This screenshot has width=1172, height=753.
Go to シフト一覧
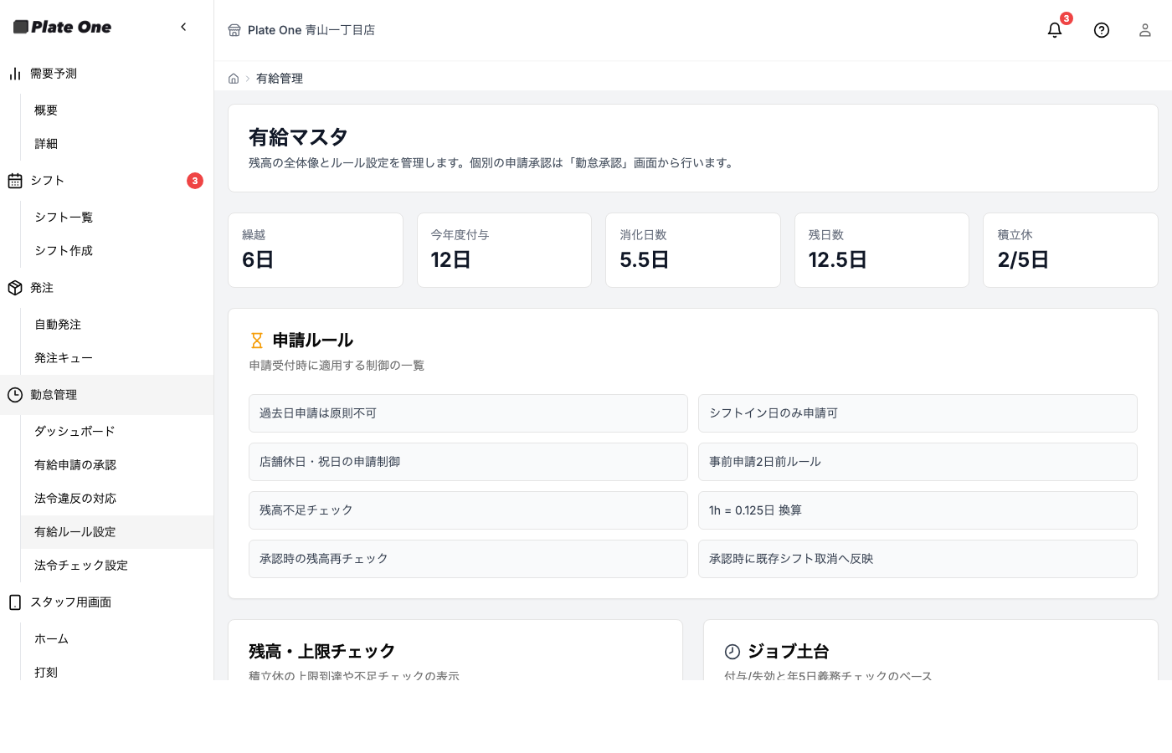pos(117,218)
